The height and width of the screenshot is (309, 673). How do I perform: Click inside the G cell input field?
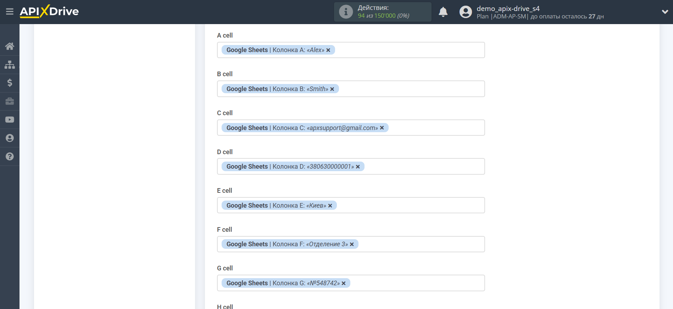pyautogui.click(x=415, y=283)
